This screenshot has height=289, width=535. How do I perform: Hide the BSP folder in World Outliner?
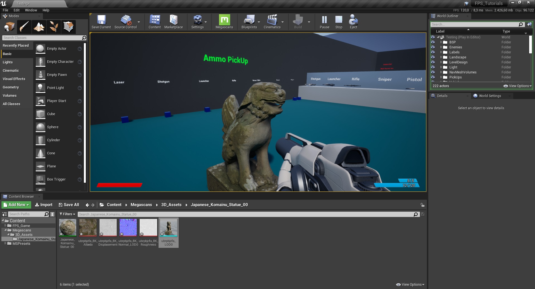click(433, 42)
